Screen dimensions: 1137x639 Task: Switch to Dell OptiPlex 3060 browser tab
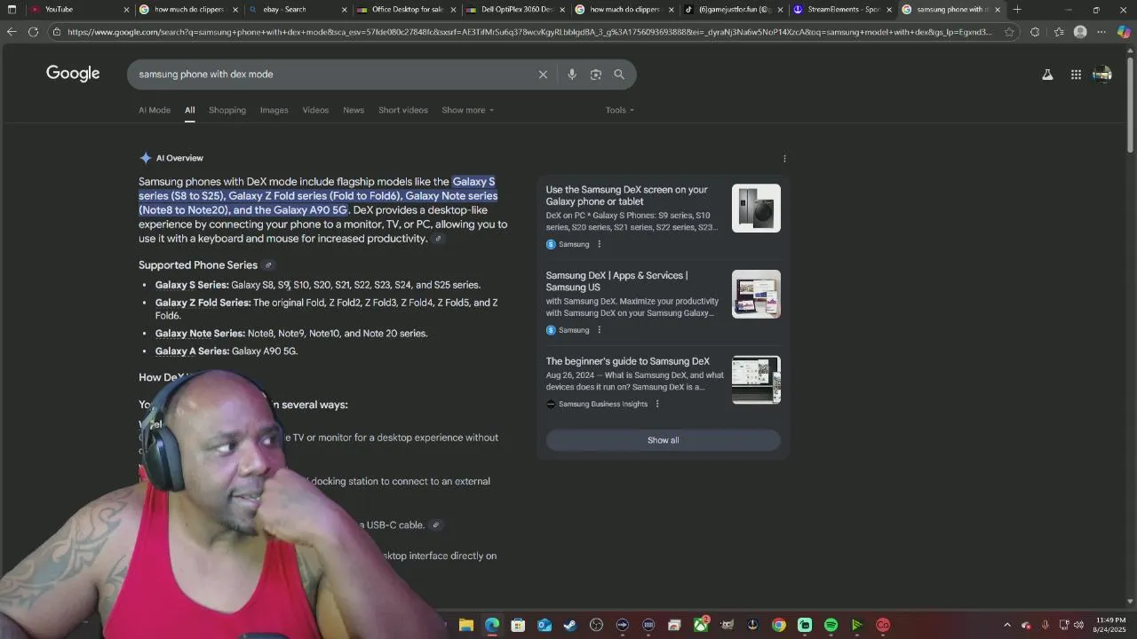(x=514, y=10)
